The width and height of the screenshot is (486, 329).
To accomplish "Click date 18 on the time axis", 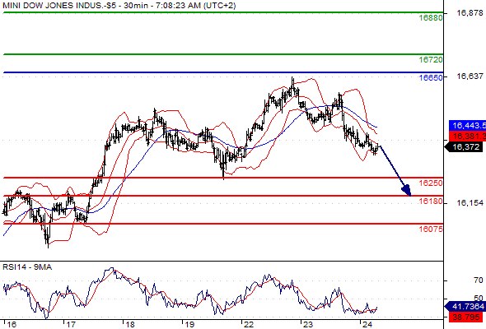I will point(130,325).
